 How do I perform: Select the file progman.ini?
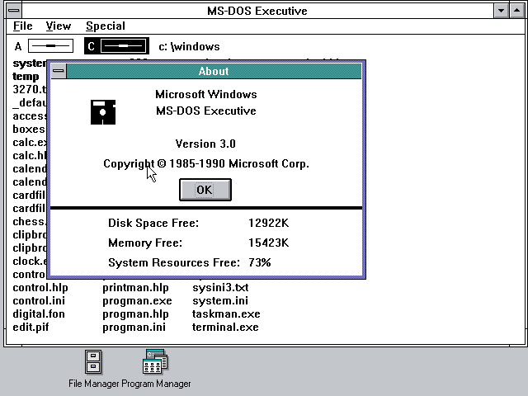coord(134,327)
